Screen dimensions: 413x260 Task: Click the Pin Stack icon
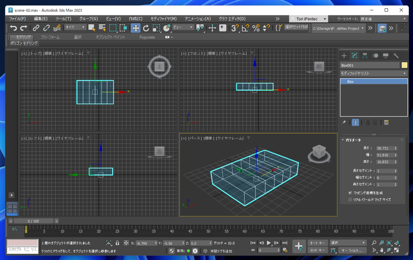click(344, 123)
